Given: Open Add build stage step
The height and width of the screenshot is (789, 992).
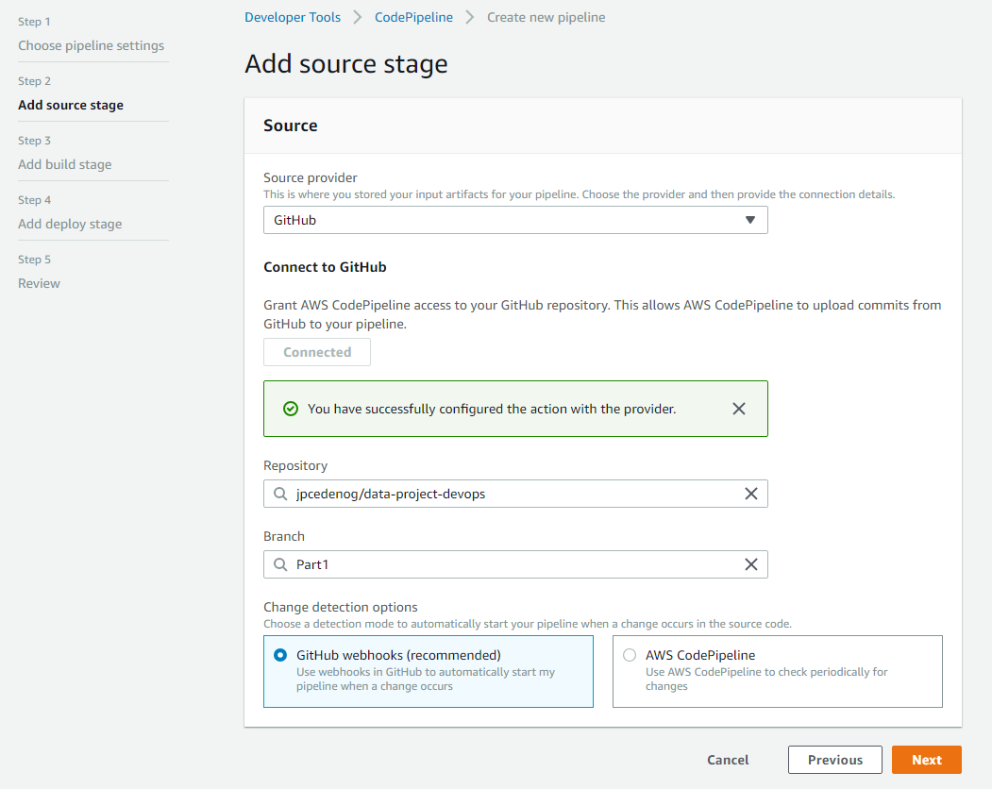Looking at the screenshot, I should pyautogui.click(x=65, y=164).
